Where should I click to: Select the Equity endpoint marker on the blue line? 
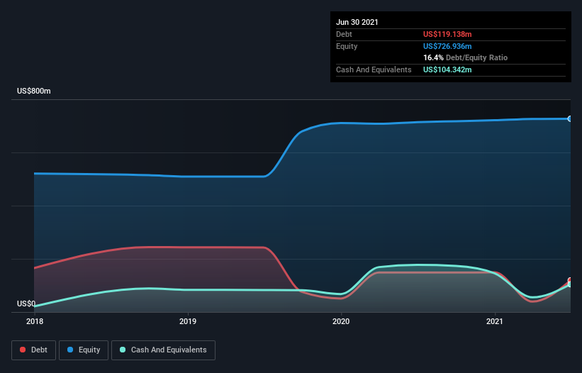click(x=570, y=118)
